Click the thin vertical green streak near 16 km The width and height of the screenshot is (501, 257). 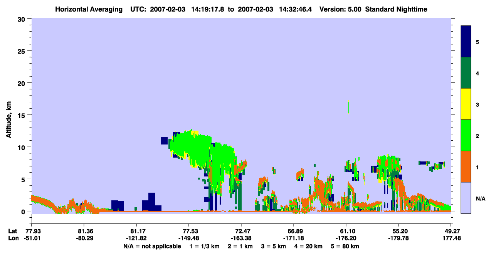[348, 107]
